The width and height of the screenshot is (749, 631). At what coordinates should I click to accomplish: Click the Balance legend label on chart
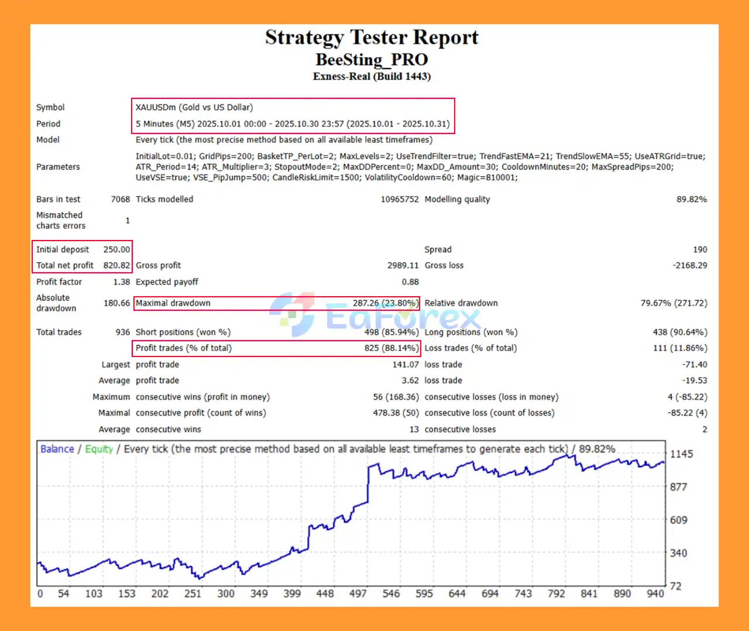57,449
